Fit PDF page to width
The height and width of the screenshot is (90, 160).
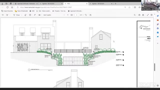[72, 15]
